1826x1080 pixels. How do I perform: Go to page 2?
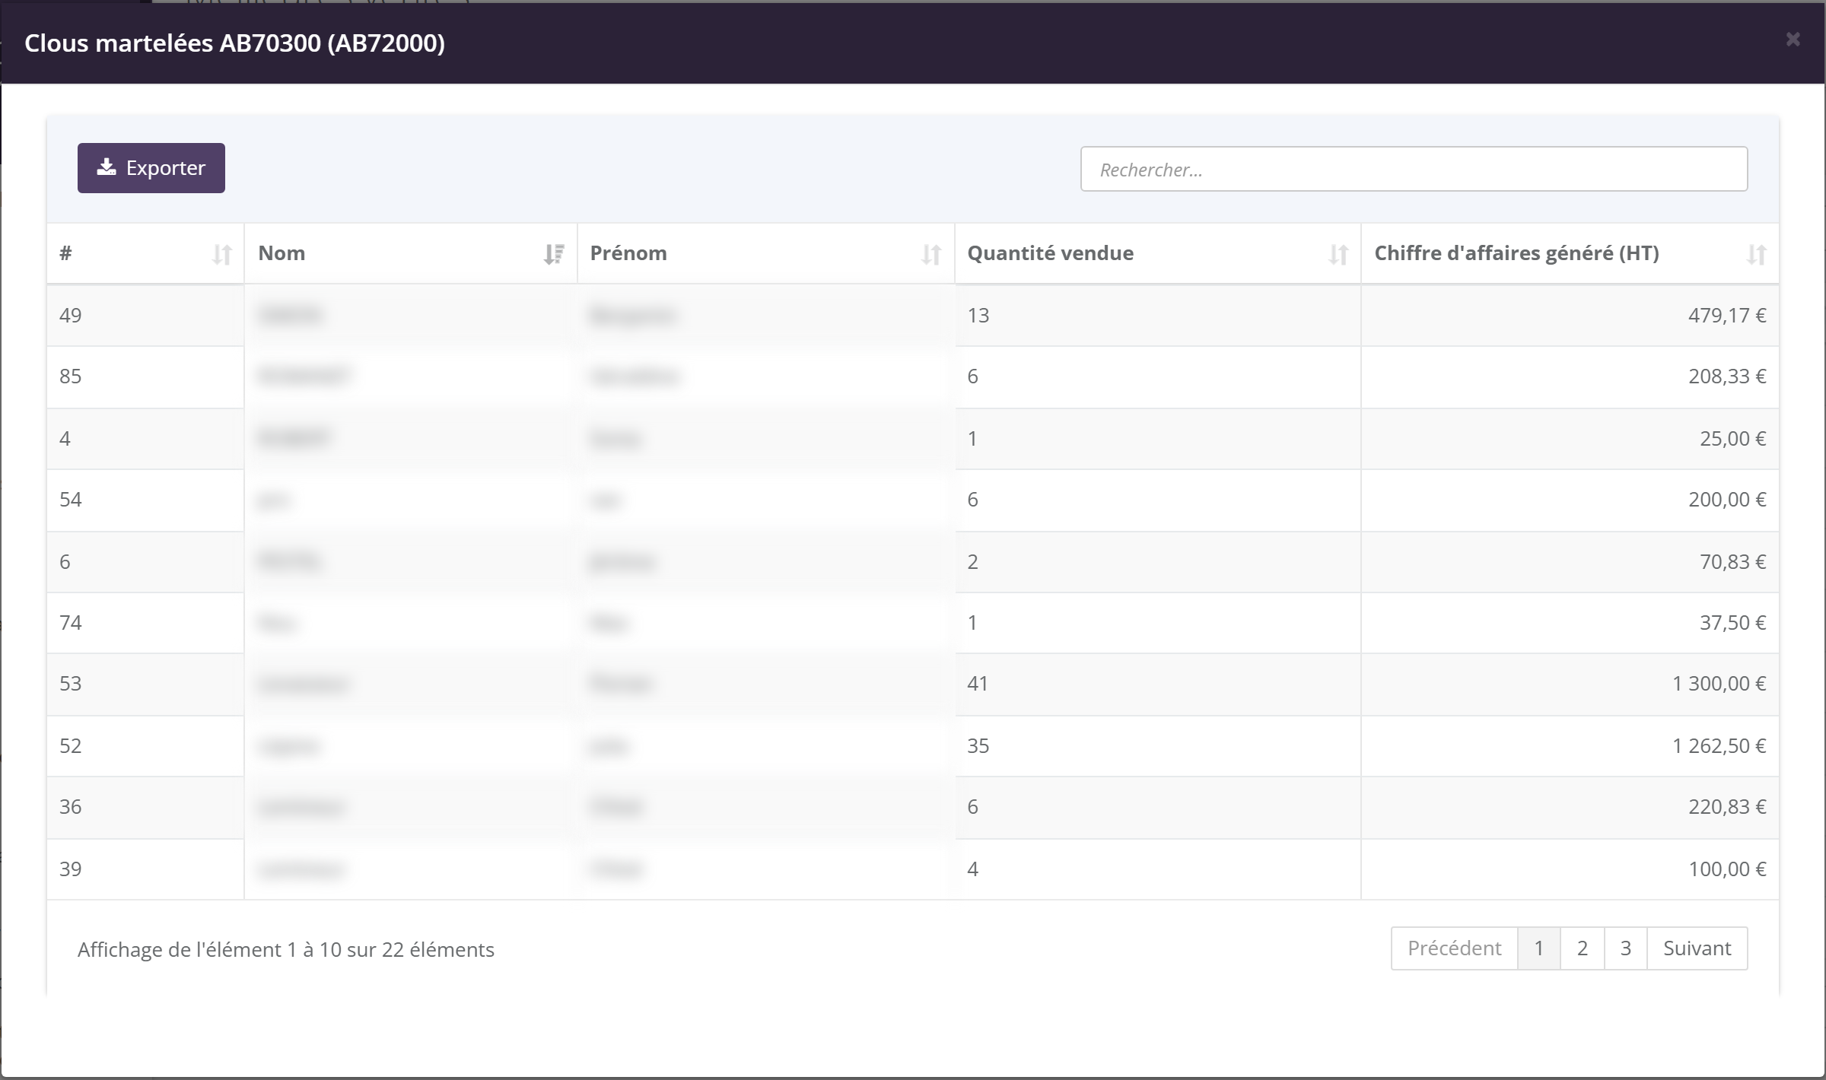pyautogui.click(x=1583, y=948)
